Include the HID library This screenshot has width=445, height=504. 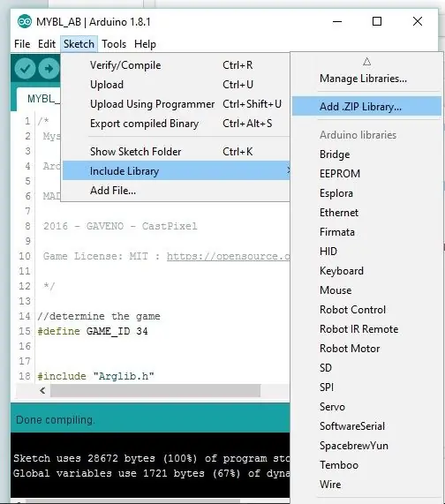tap(366, 251)
